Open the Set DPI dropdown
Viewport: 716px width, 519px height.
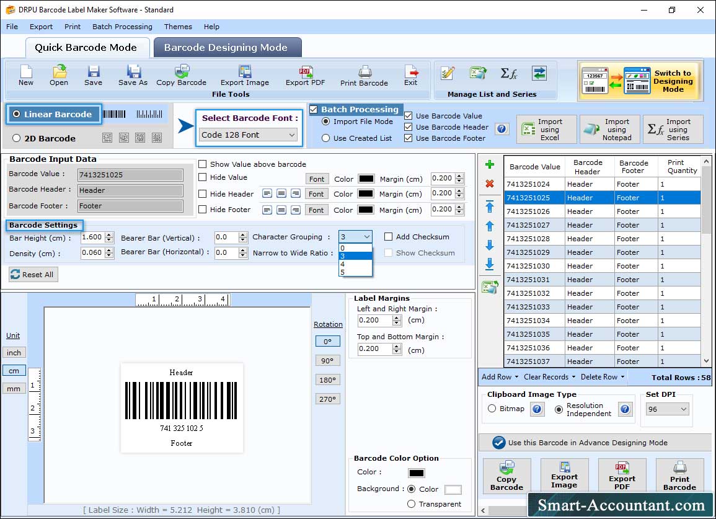666,409
